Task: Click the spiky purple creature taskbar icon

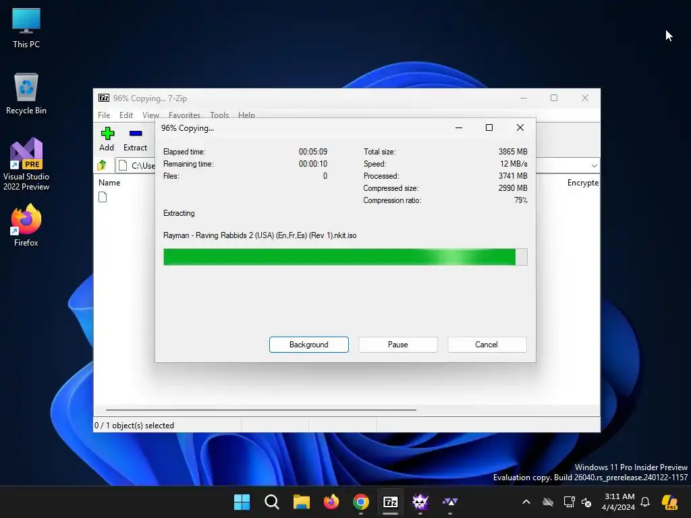Action: click(420, 502)
